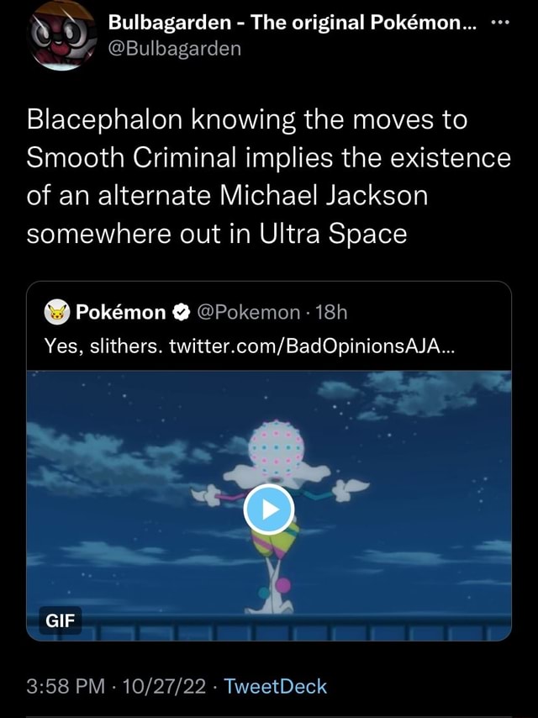Image resolution: width=538 pixels, height=718 pixels.
Task: Click the Pokémon Pikachu avatar icon
Action: pos(57,313)
